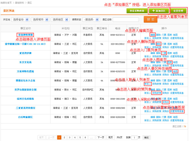Click 下一页 pagination button
The image size is (189, 141).
(x=101, y=138)
